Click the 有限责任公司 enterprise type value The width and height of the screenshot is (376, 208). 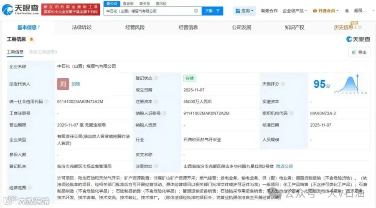[93, 140]
